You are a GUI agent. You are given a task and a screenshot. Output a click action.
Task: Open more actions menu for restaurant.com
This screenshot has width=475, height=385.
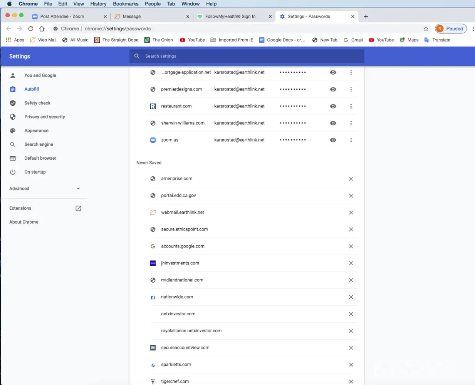351,106
